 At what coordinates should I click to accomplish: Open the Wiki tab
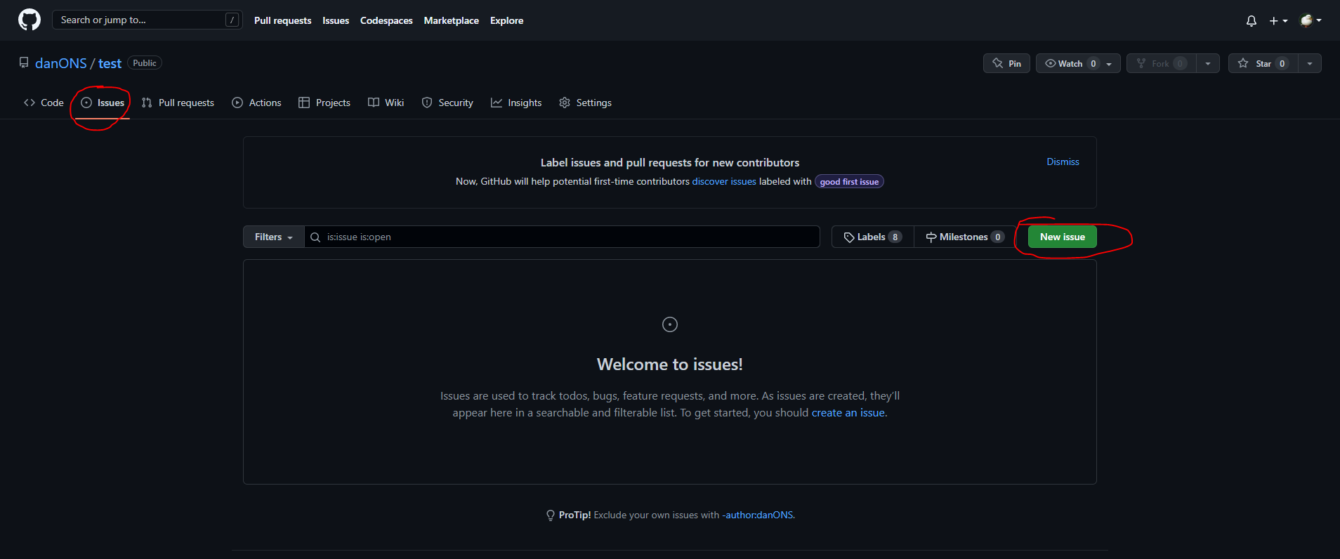point(386,103)
